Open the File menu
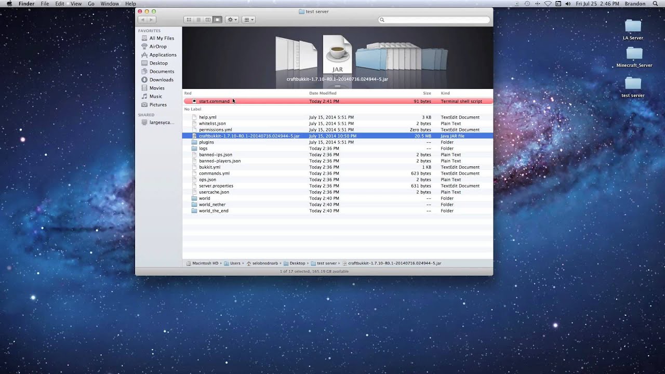 [45, 4]
